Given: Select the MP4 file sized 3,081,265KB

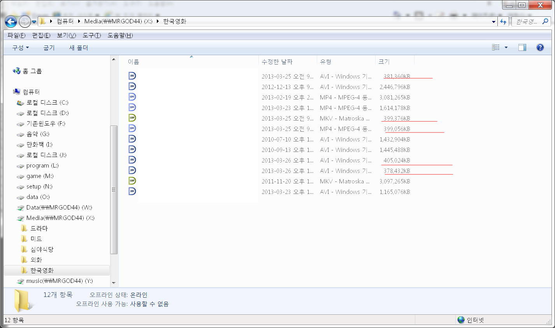Looking at the screenshot, I should pos(269,97).
